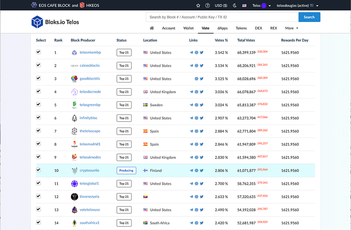Open telosdacnode Telegram icon
The image size is (351, 230).
coord(191,92)
